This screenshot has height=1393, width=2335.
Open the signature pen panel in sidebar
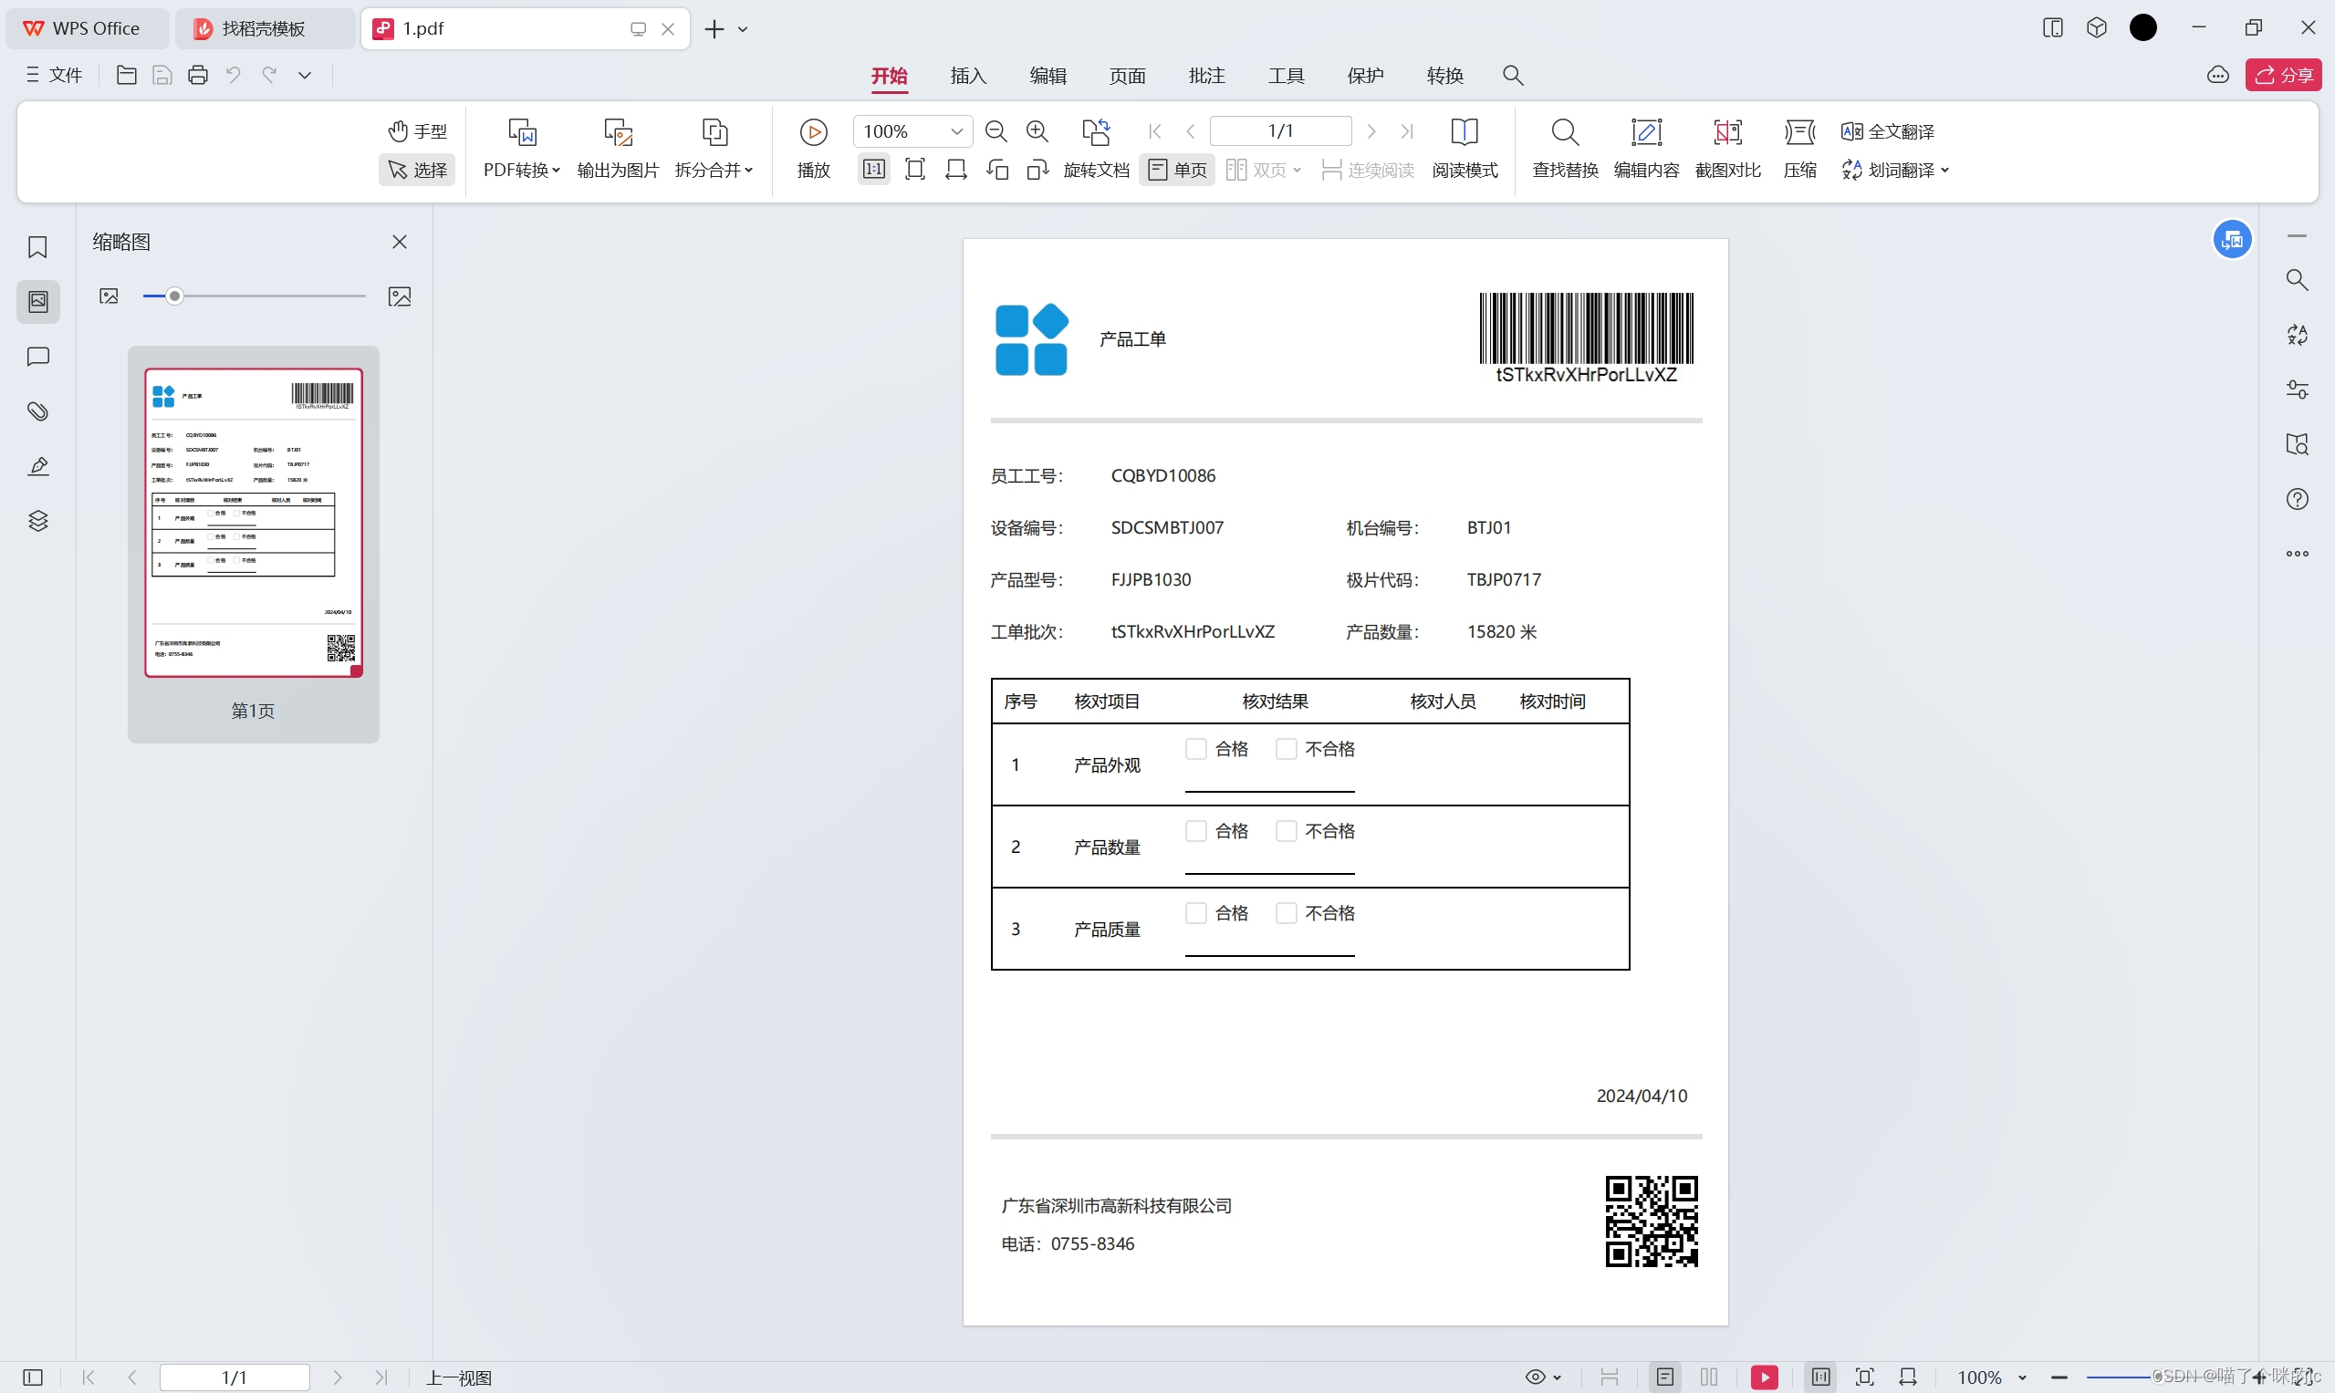click(37, 466)
